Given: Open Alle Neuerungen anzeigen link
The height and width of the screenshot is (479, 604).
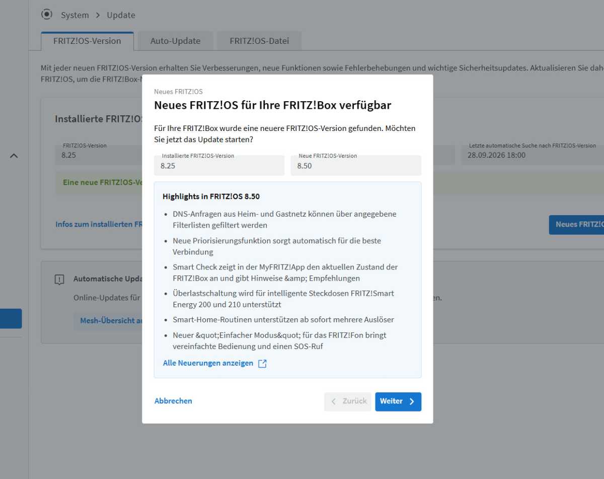Looking at the screenshot, I should pos(208,363).
